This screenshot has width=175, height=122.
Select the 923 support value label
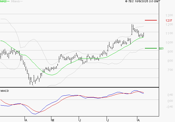(161, 49)
